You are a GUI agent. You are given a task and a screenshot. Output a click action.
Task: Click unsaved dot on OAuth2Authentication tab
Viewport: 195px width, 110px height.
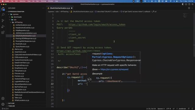click(72, 8)
